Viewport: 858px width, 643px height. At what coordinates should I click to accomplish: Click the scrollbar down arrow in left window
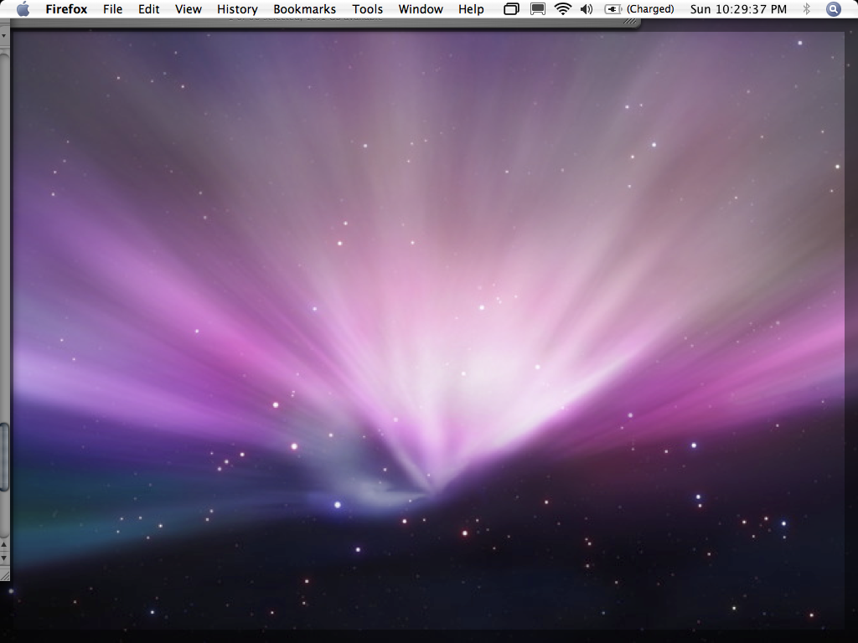(x=4, y=558)
